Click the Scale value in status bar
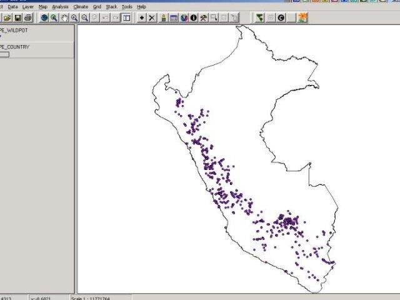 [91, 298]
